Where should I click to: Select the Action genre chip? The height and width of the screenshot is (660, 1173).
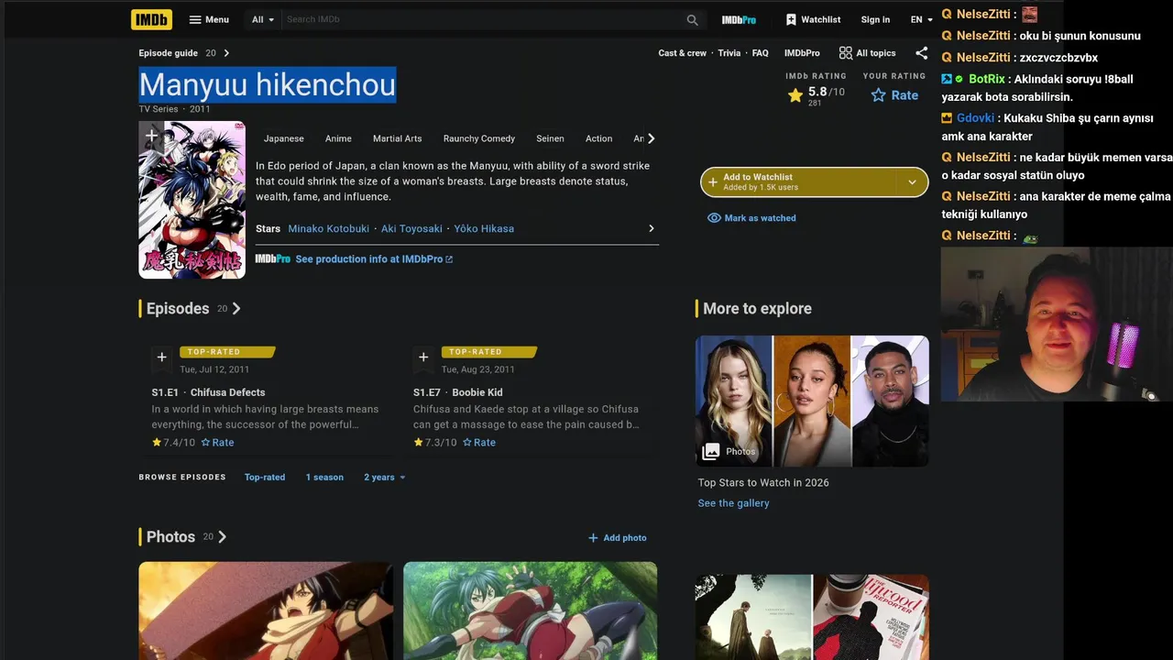(598, 138)
